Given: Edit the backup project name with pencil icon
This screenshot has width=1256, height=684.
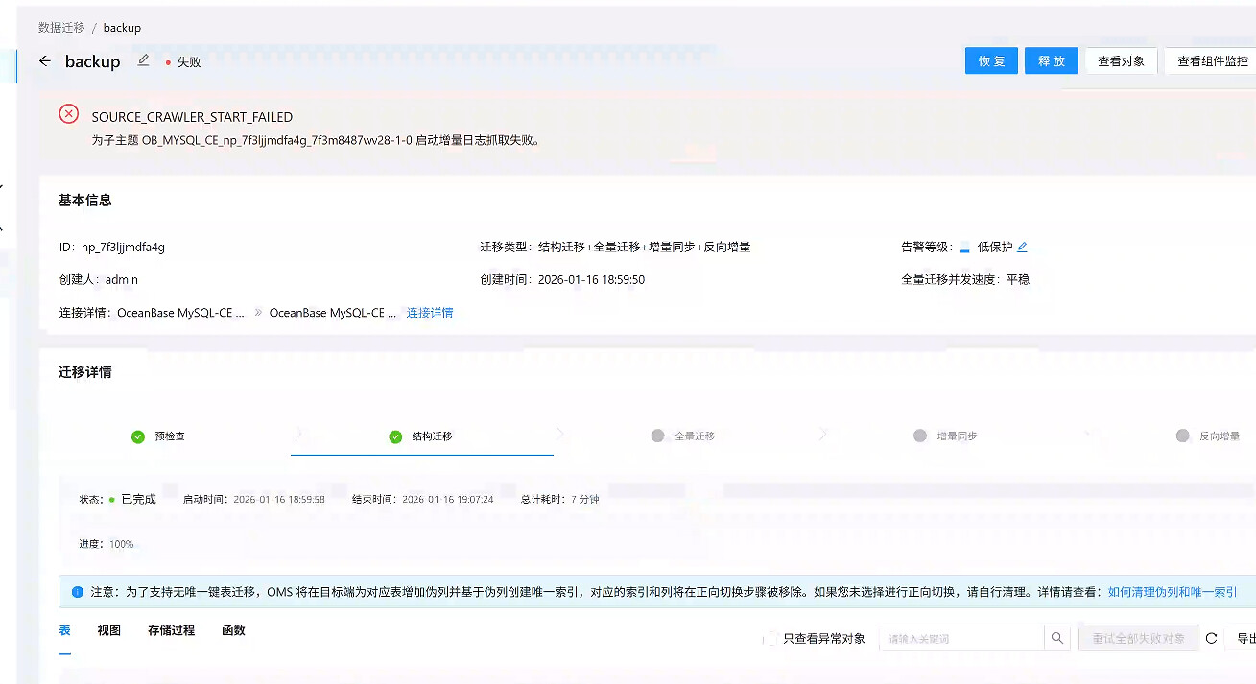Looking at the screenshot, I should [x=144, y=60].
